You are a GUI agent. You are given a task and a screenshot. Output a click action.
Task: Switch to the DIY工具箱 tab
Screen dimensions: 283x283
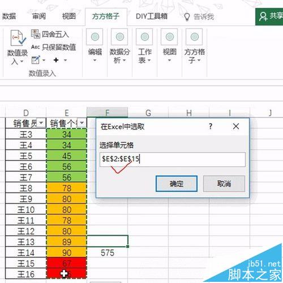152,16
